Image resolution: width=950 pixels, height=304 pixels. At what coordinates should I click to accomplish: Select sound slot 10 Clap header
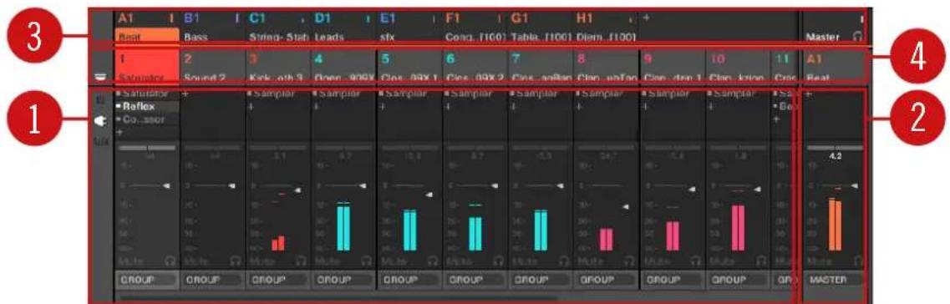(x=737, y=67)
